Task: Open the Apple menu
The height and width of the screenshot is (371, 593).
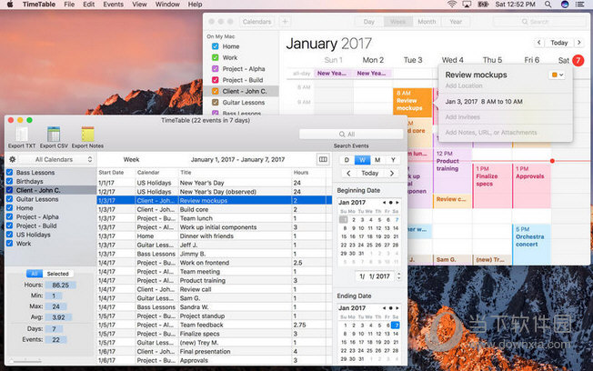Action: [10, 5]
